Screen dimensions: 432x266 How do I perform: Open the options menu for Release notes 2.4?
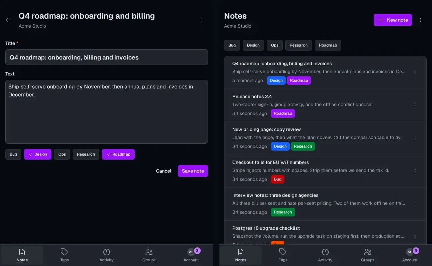pyautogui.click(x=415, y=105)
